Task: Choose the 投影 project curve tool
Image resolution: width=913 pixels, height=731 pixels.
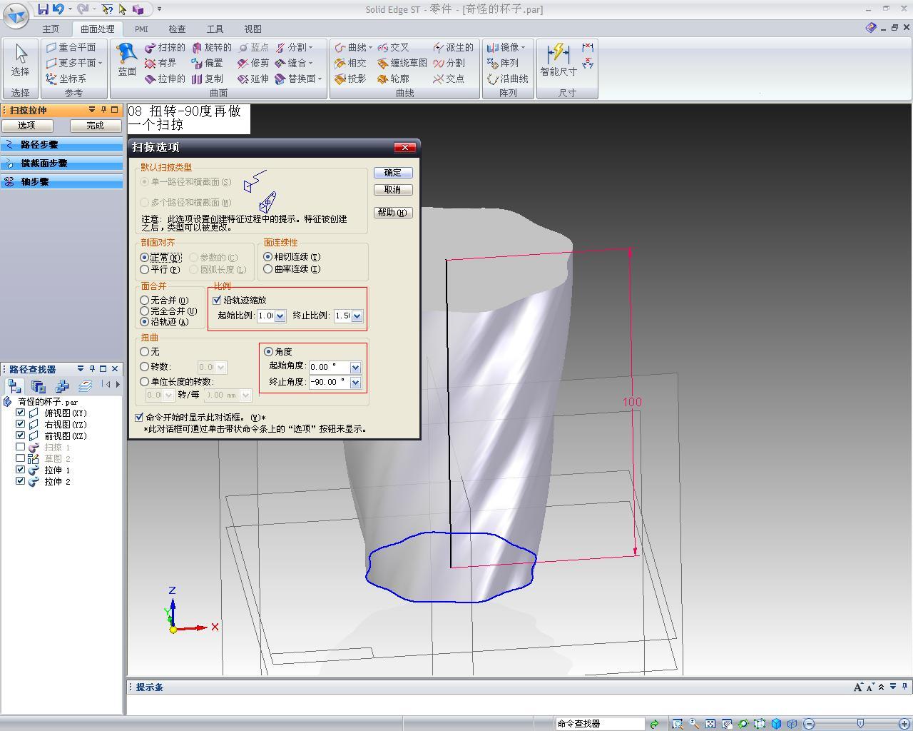Action: [350, 79]
